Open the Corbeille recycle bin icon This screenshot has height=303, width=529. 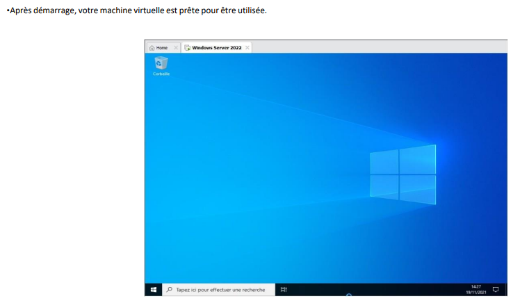click(161, 66)
